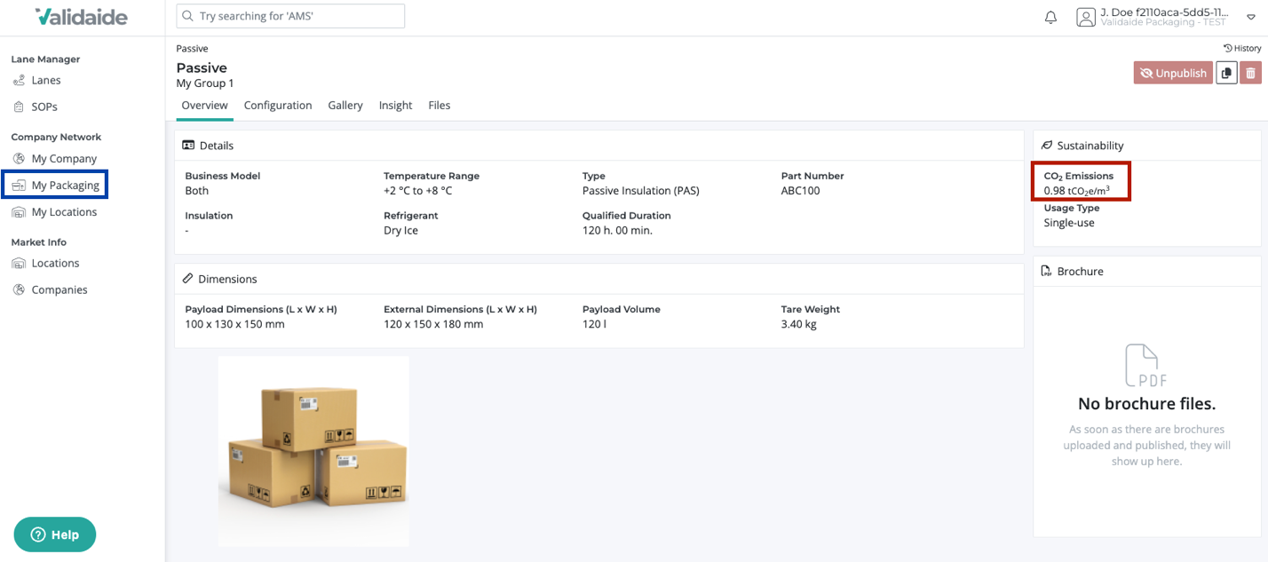Click the Both business model value
Image resolution: width=1268 pixels, height=562 pixels.
coord(197,191)
